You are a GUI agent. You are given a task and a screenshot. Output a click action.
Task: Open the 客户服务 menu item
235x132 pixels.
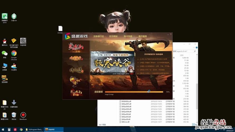pos(143,36)
